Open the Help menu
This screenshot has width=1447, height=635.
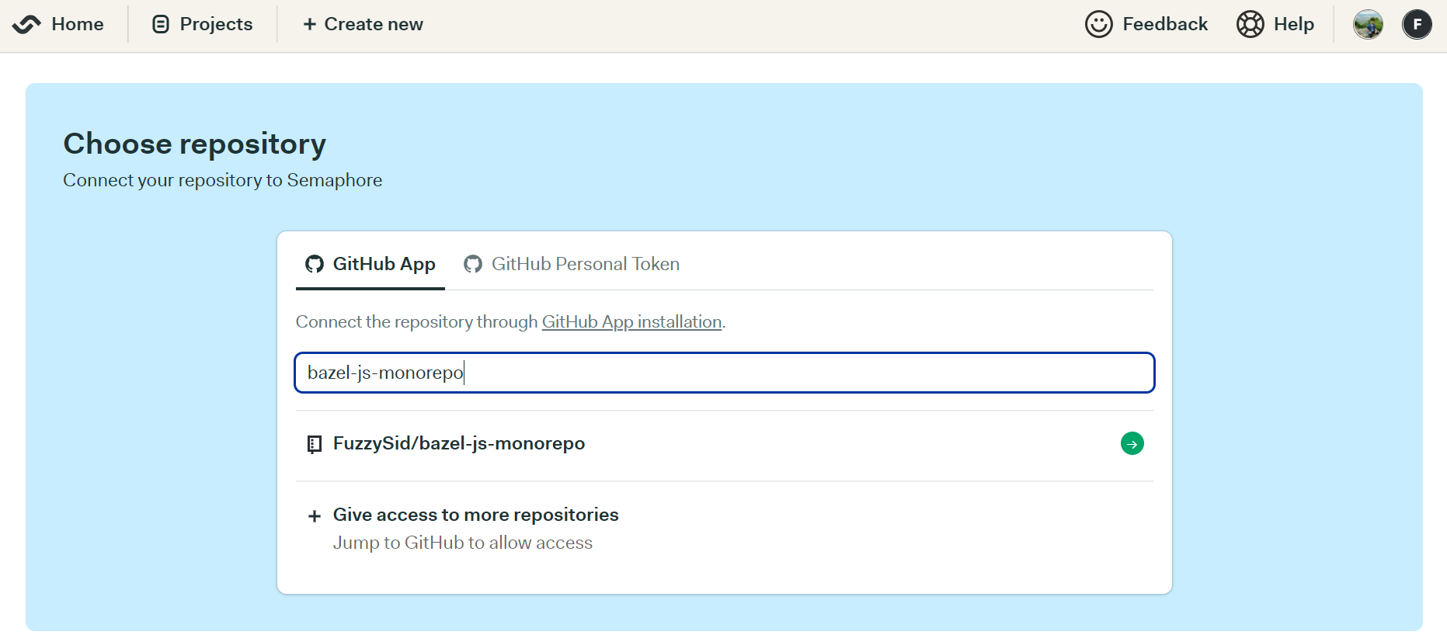(1293, 24)
